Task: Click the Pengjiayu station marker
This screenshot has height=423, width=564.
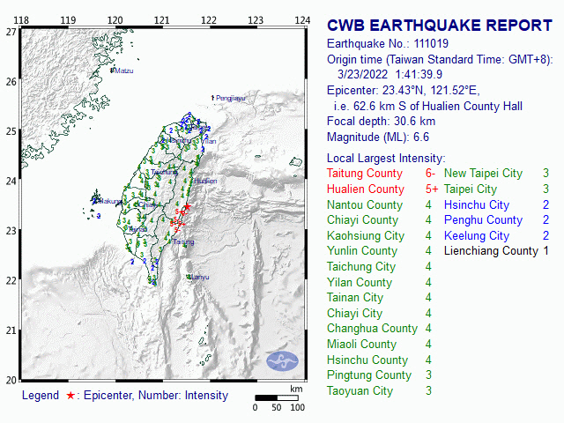Action: (x=212, y=98)
